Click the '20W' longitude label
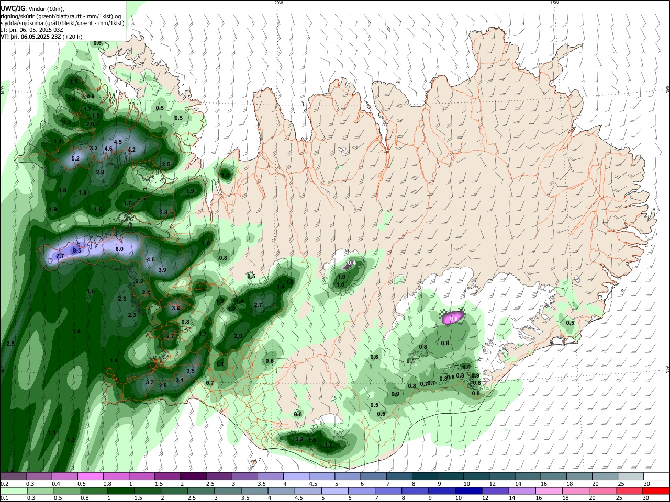Screen dimensions: 670x502 (278, 3)
